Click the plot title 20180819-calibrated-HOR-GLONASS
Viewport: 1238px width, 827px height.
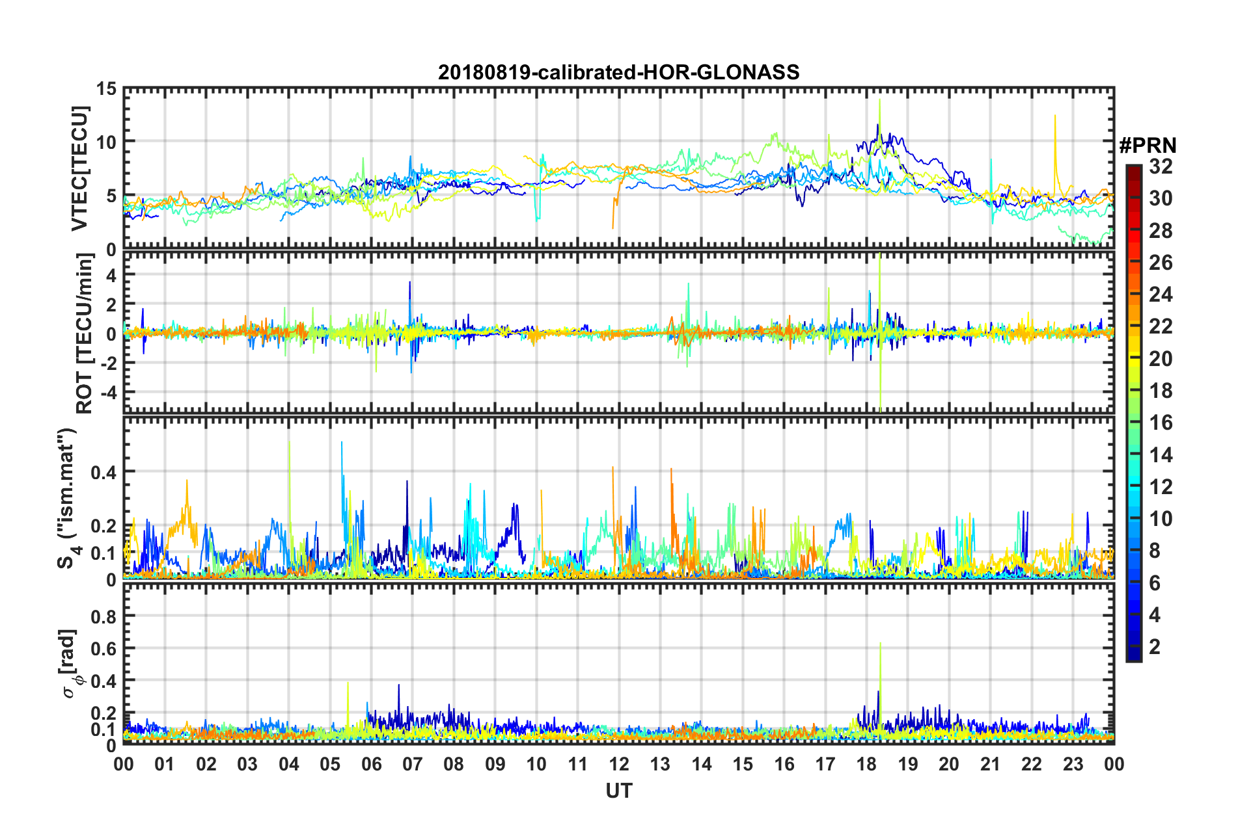point(618,72)
